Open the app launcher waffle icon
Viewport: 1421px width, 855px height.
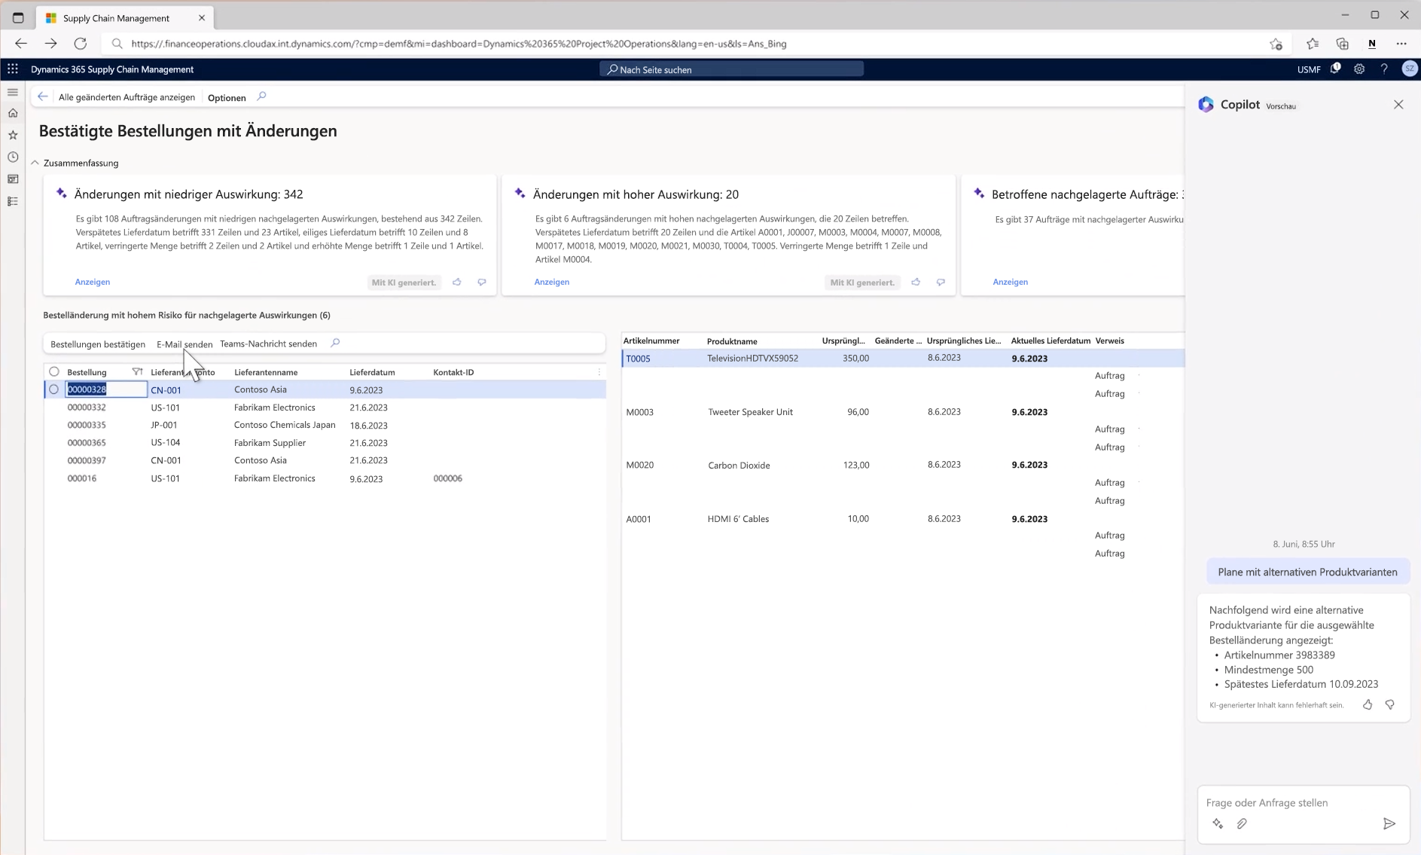click(13, 69)
